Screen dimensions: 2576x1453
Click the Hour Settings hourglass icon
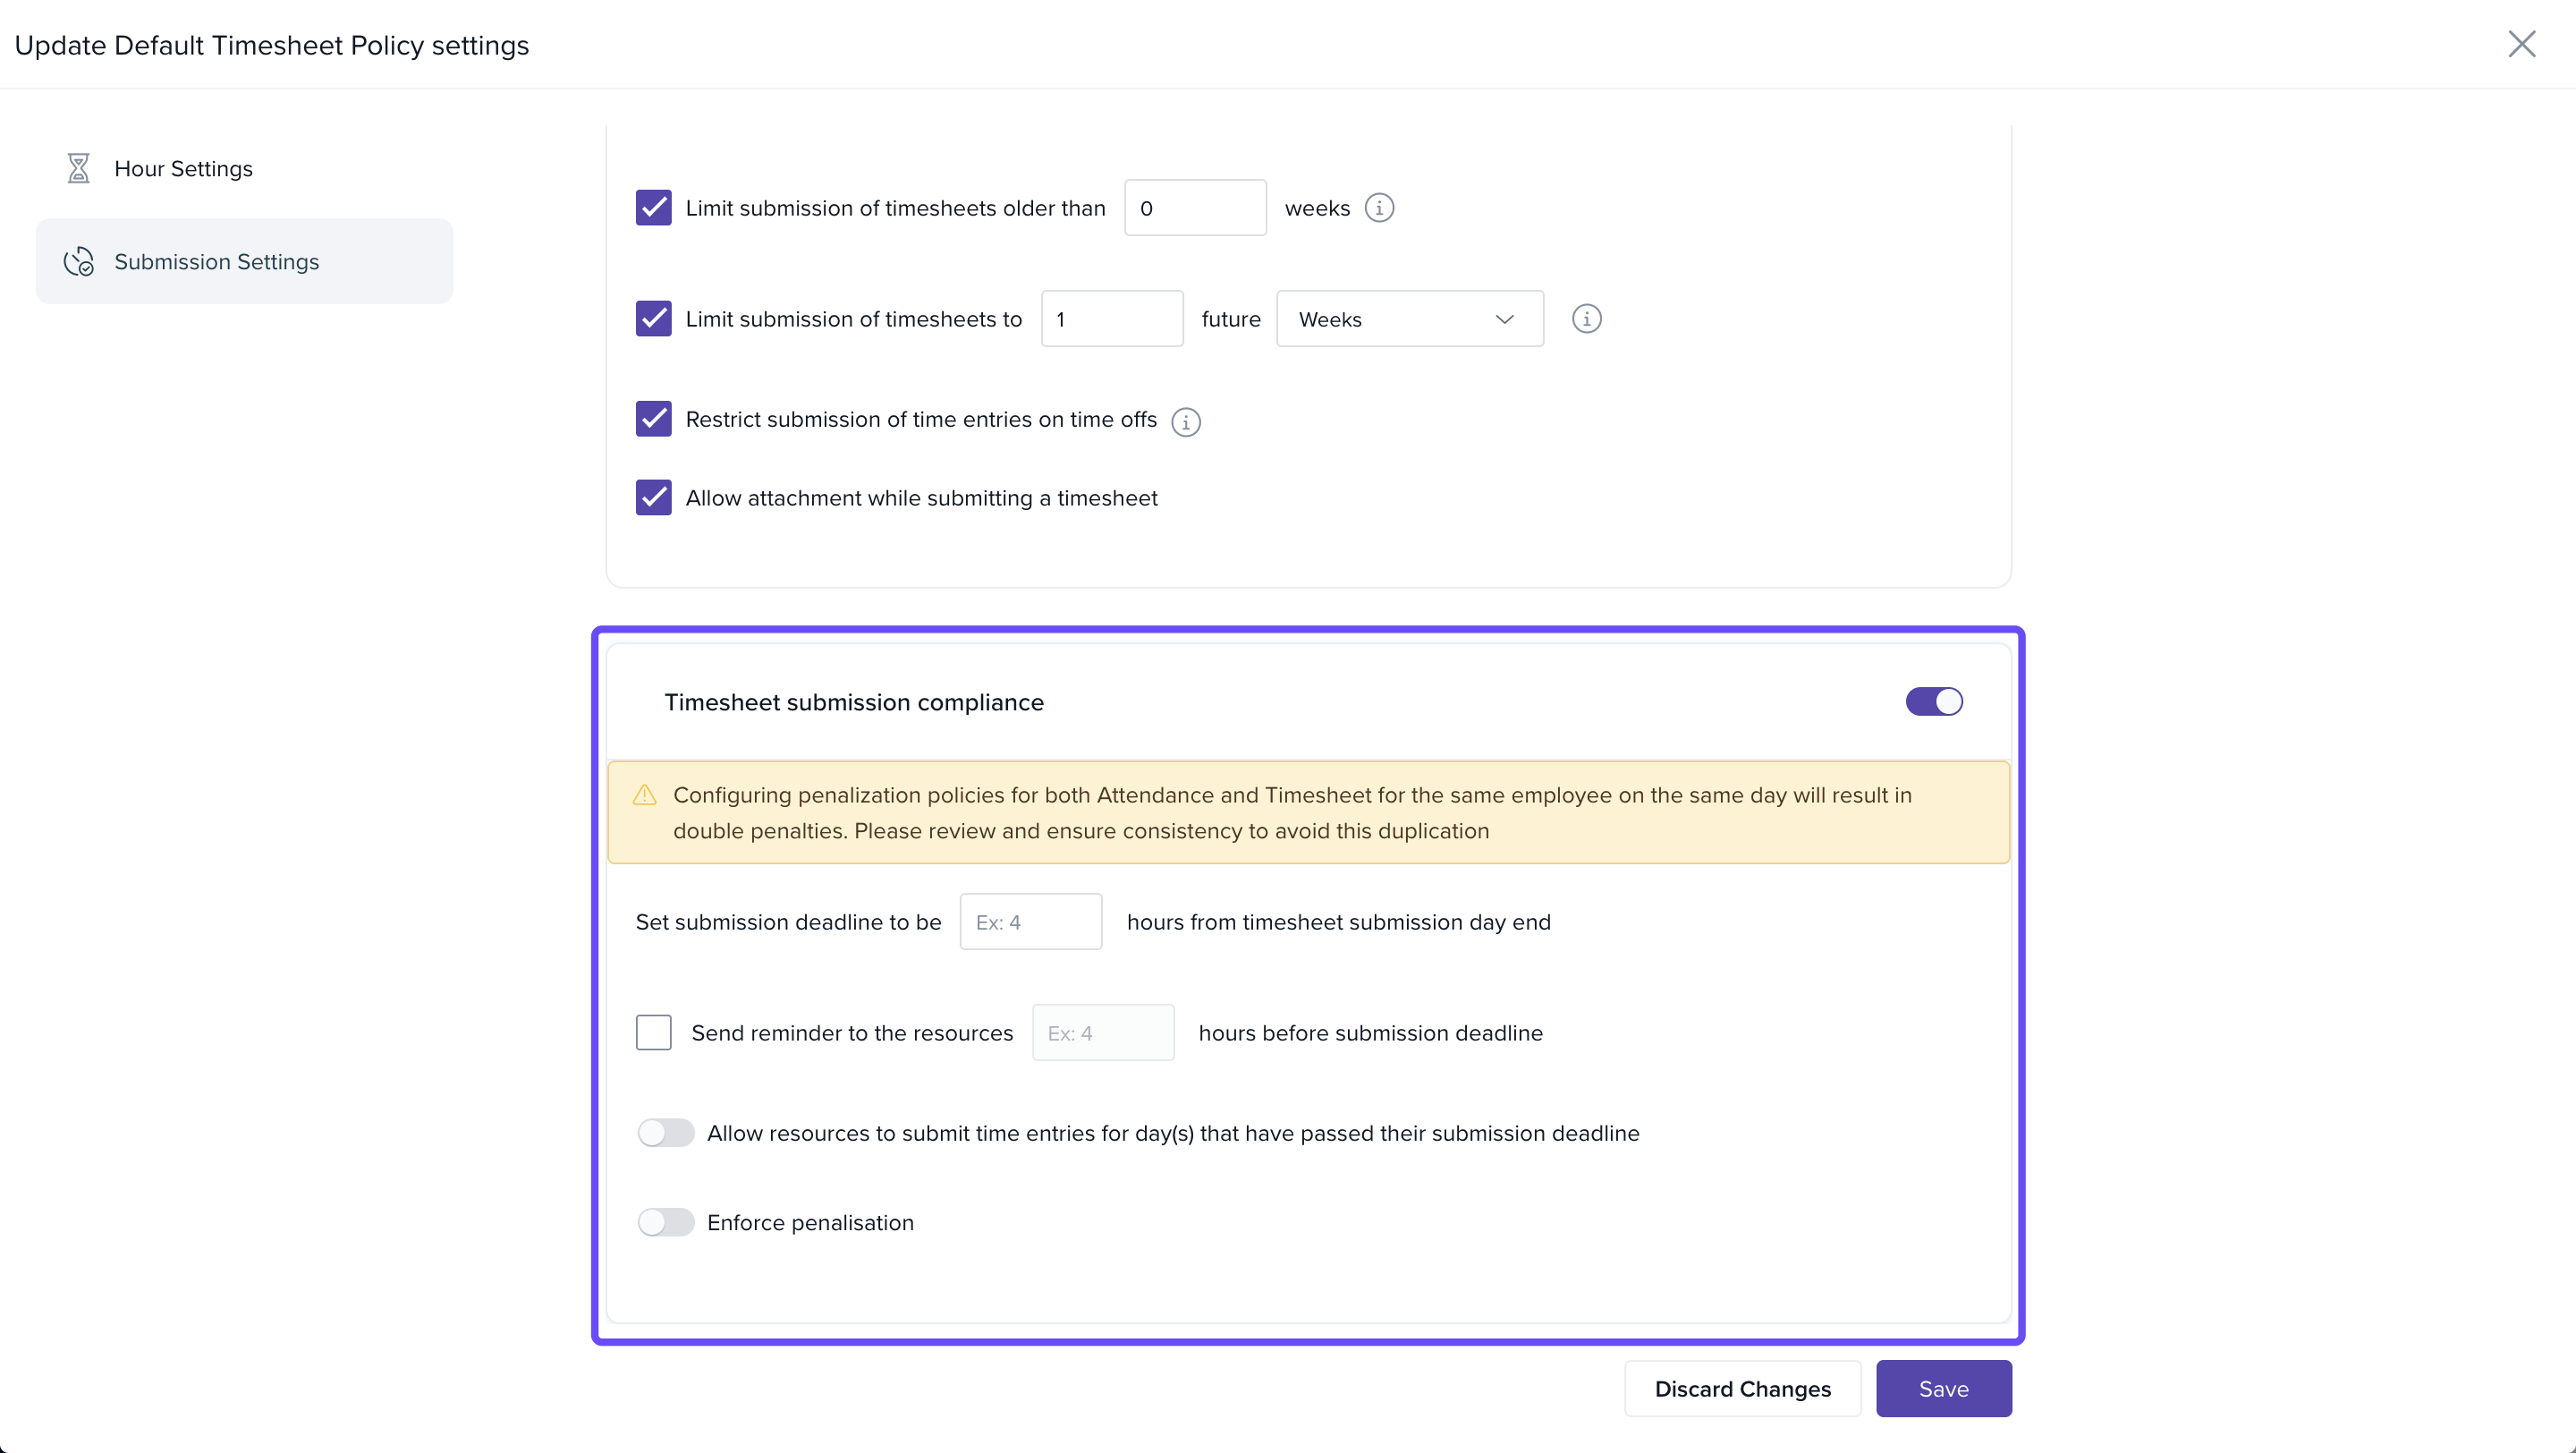pyautogui.click(x=78, y=168)
